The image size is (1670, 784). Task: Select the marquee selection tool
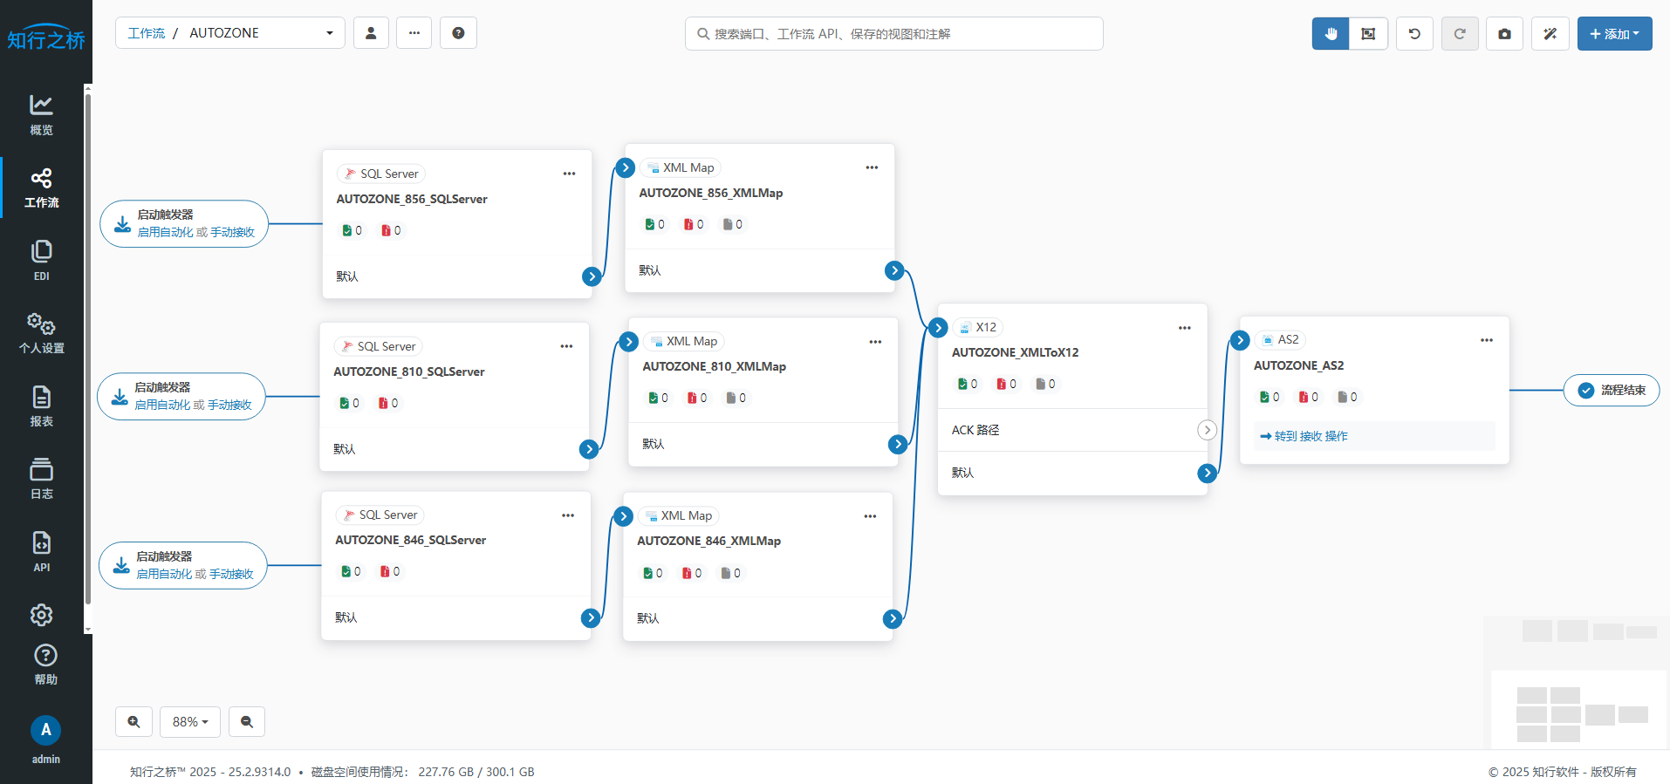point(1368,34)
